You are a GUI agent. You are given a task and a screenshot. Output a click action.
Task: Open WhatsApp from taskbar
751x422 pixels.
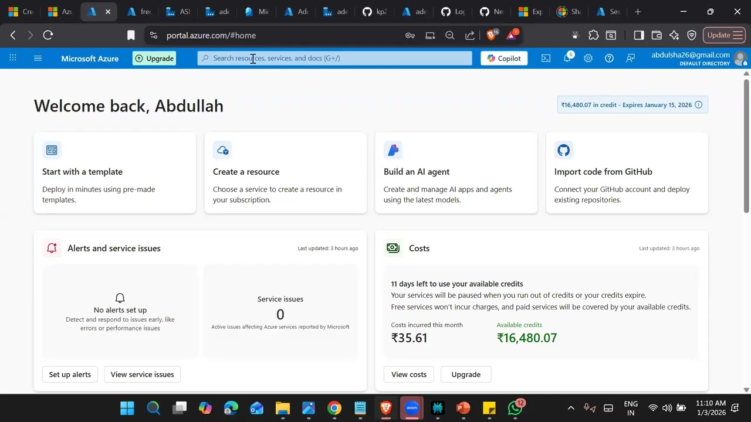click(515, 408)
